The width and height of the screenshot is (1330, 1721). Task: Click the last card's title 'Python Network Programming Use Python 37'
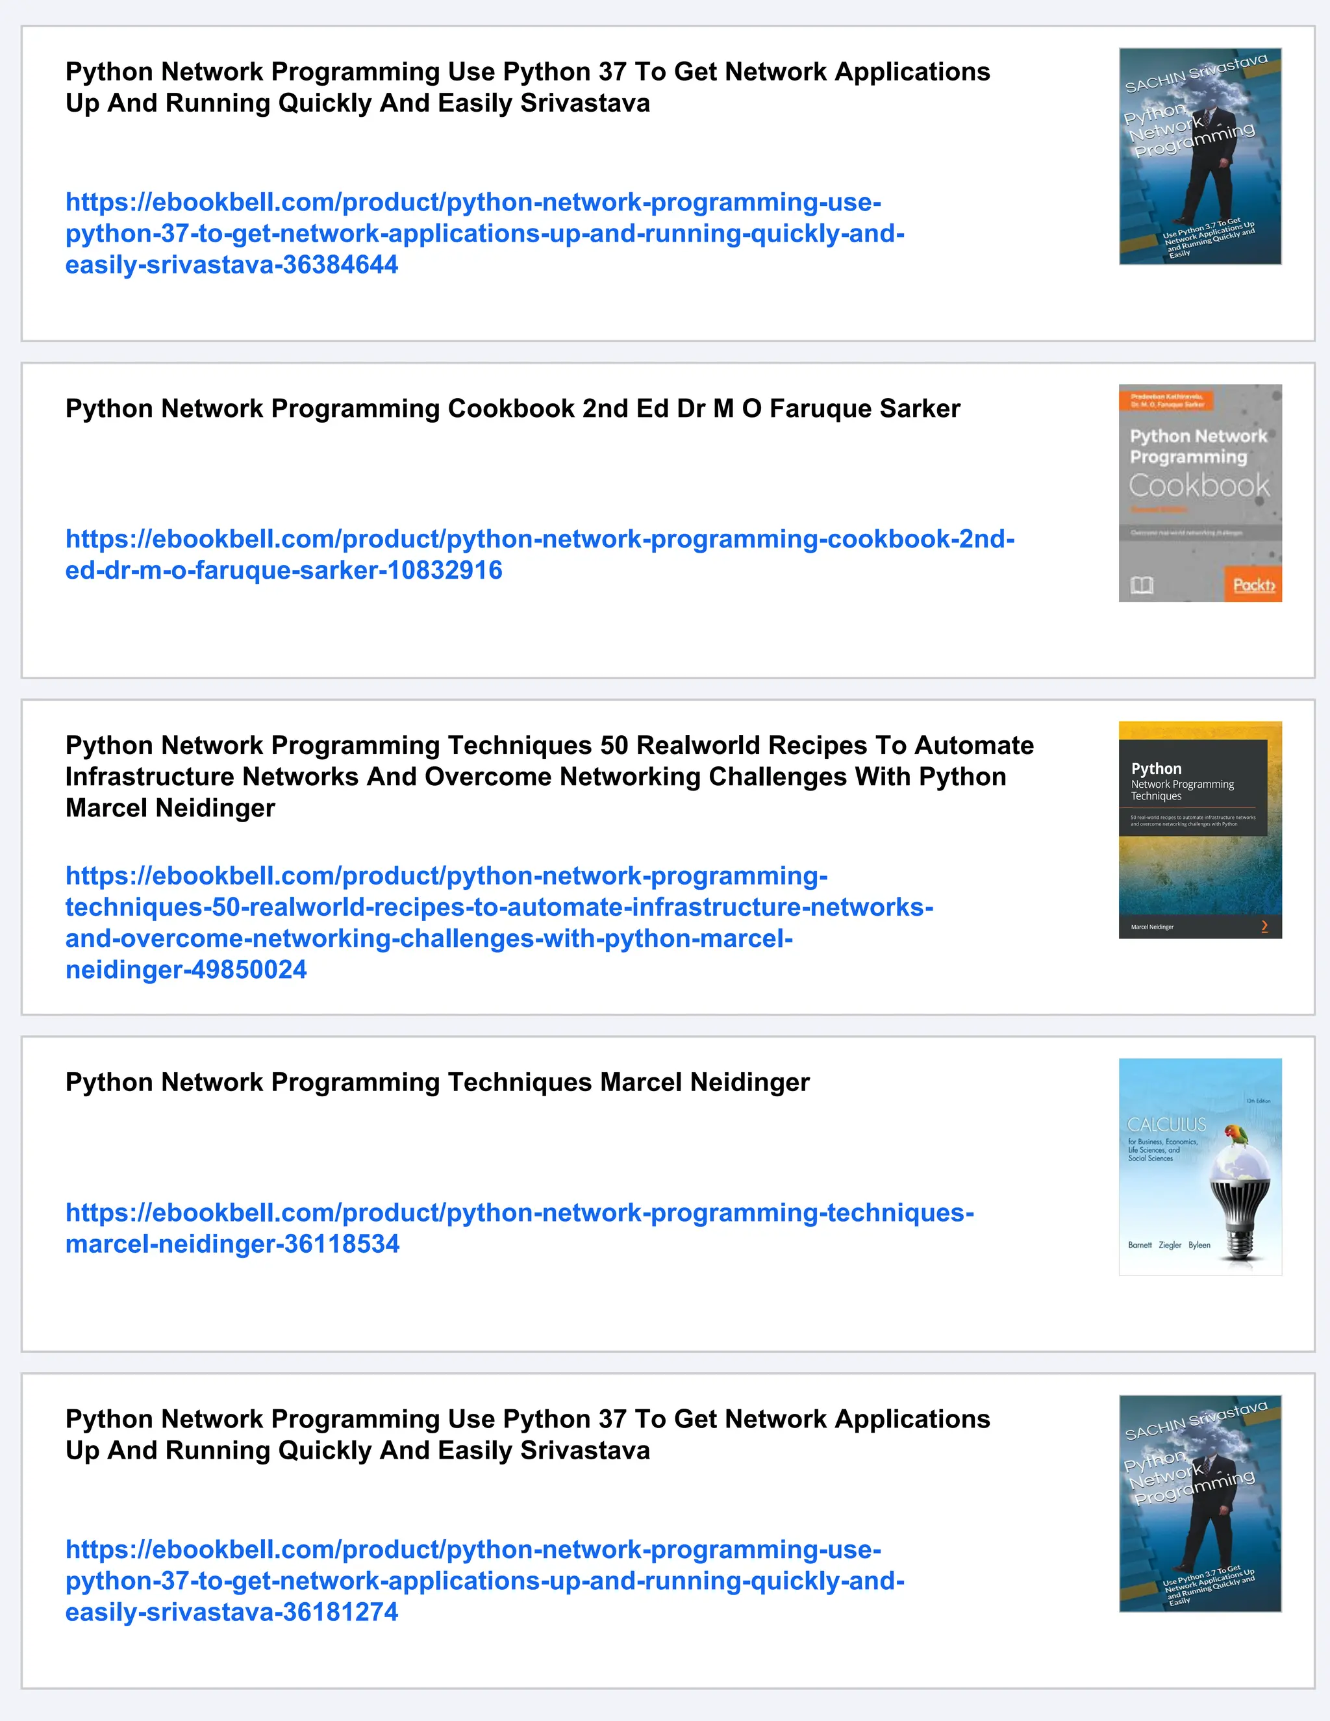528,1434
